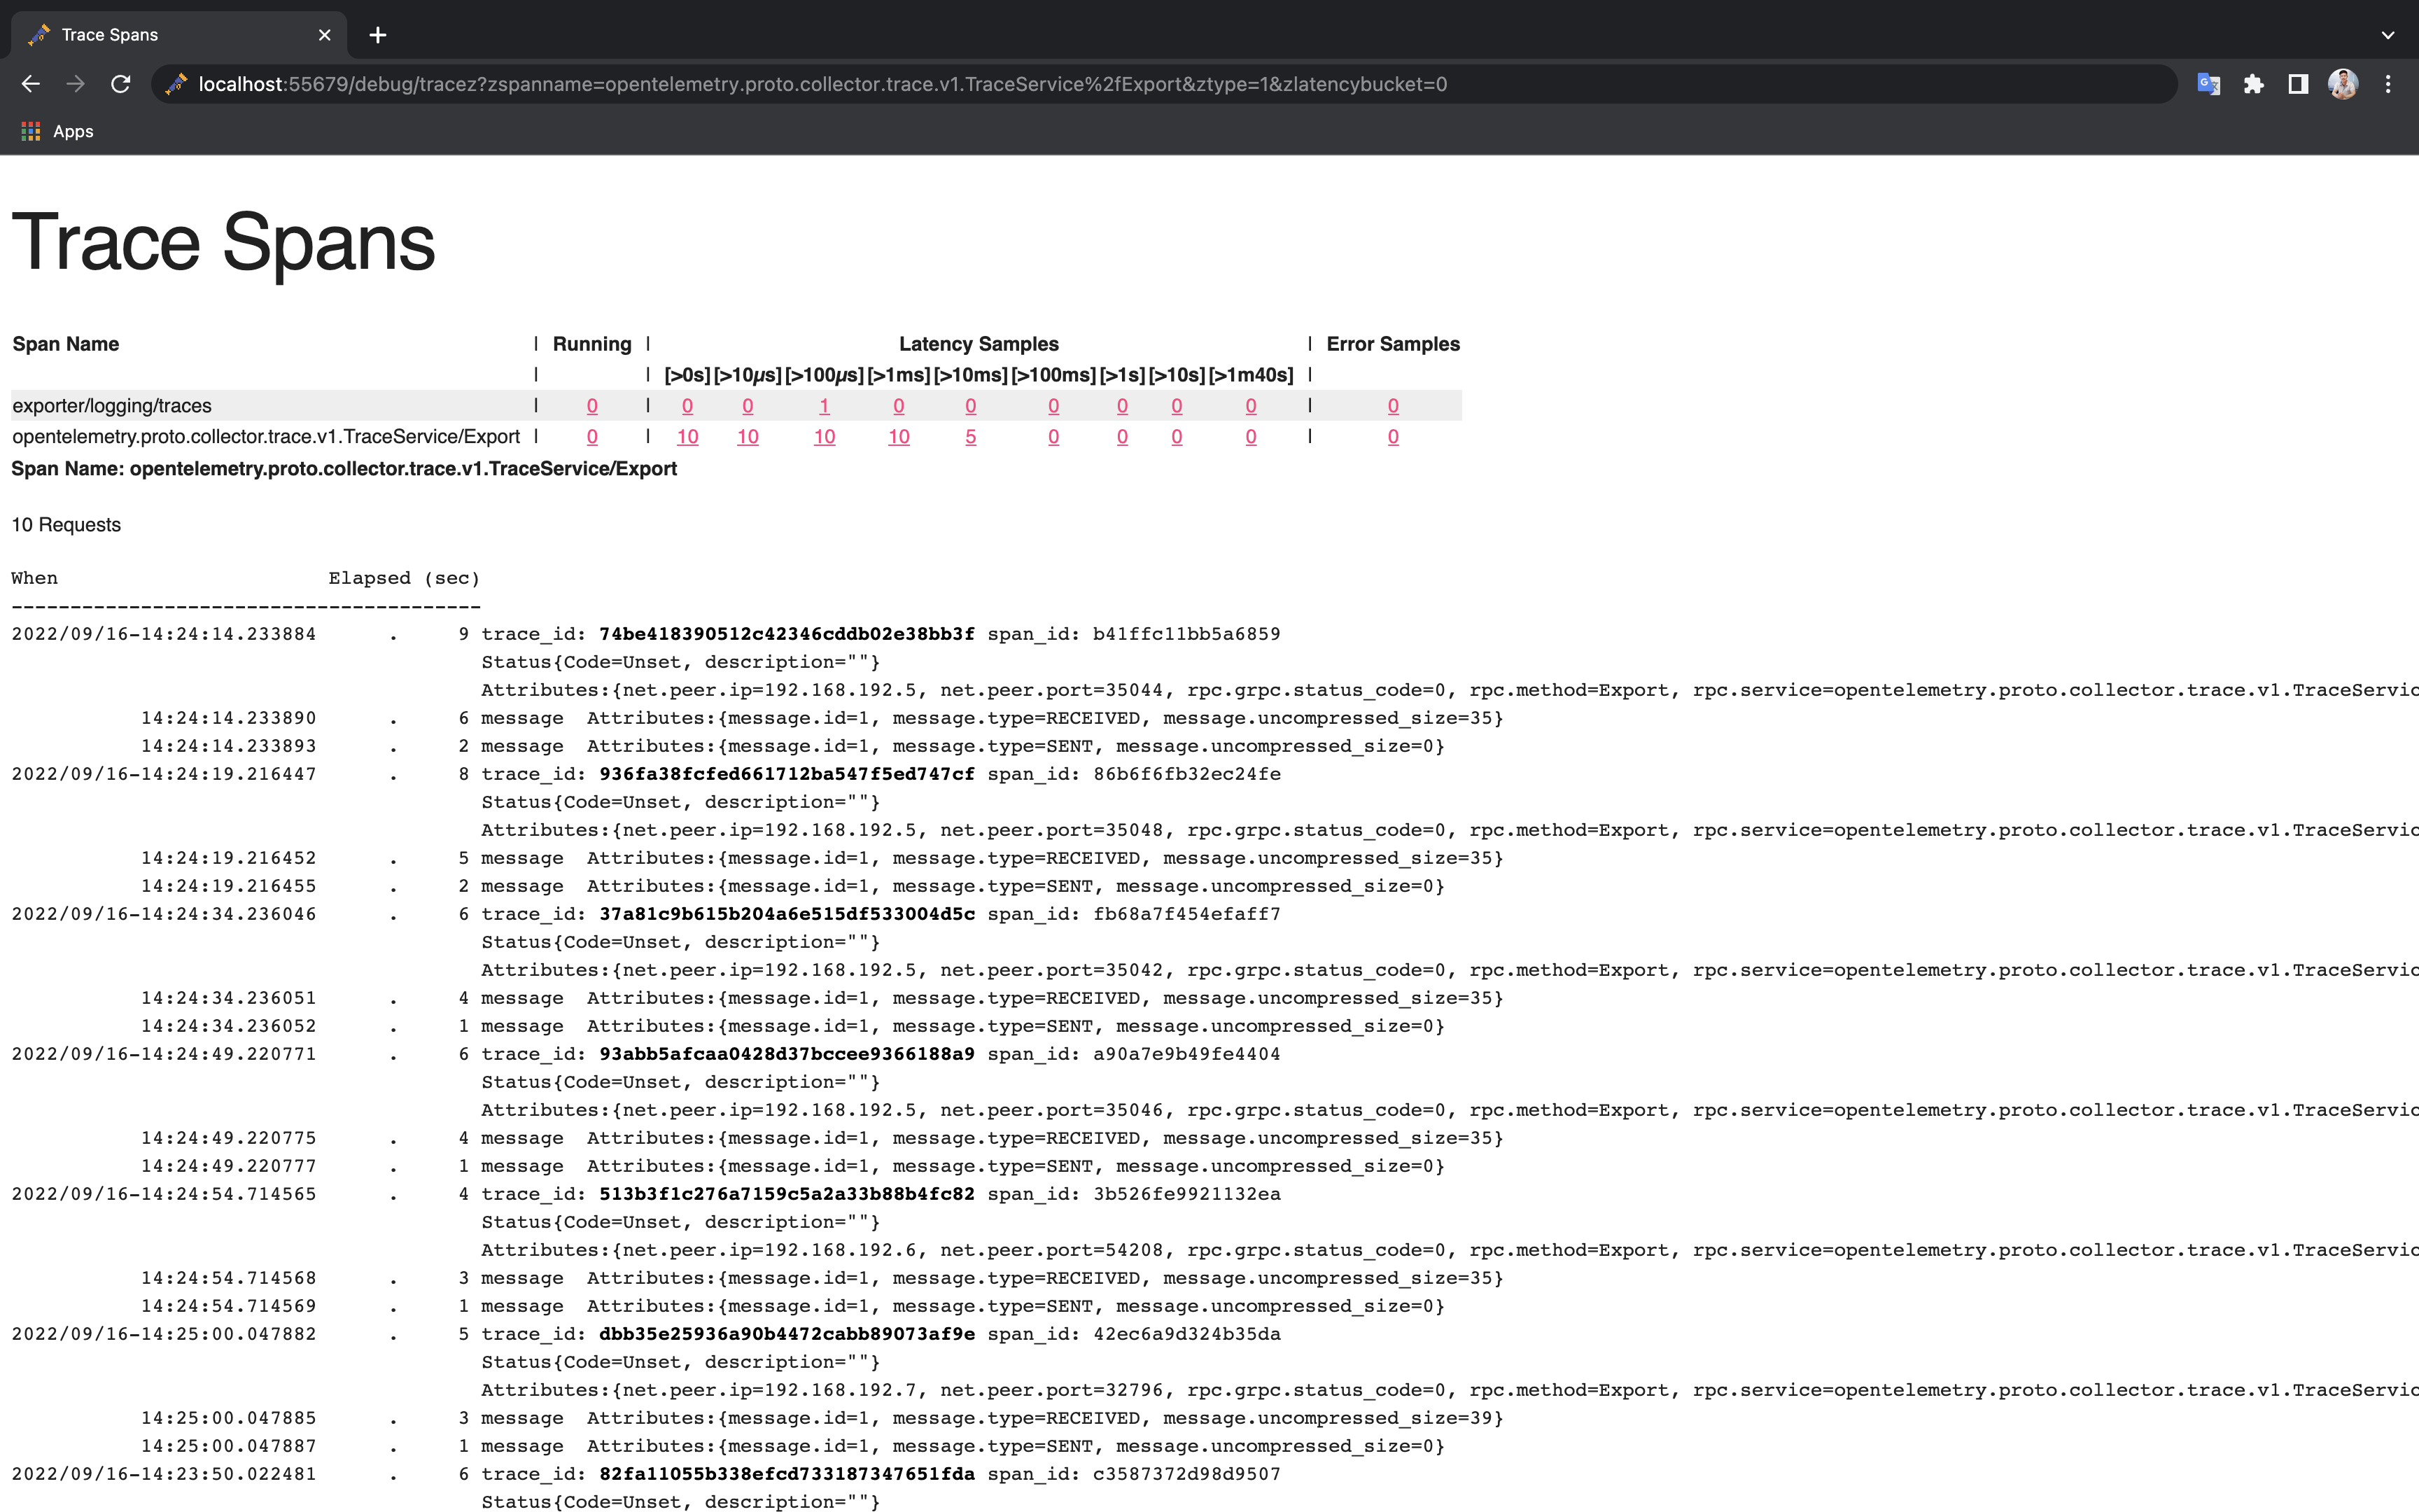The width and height of the screenshot is (2419, 1512).
Task: View Error Samples for TraceService/Export
Action: pyautogui.click(x=1392, y=437)
